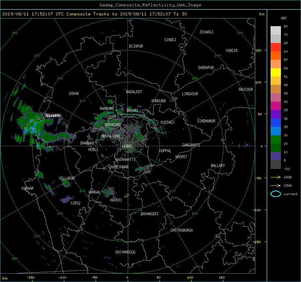Click the echo cluster west of Haveri
Viewport: 301px width, 282px height.
[109, 192]
